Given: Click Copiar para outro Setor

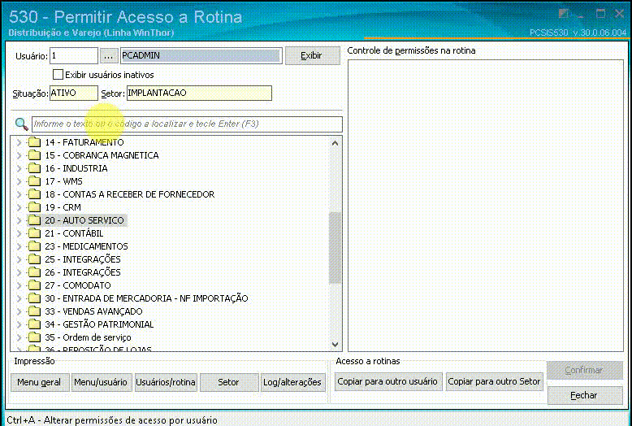Looking at the screenshot, I should pyautogui.click(x=494, y=381).
